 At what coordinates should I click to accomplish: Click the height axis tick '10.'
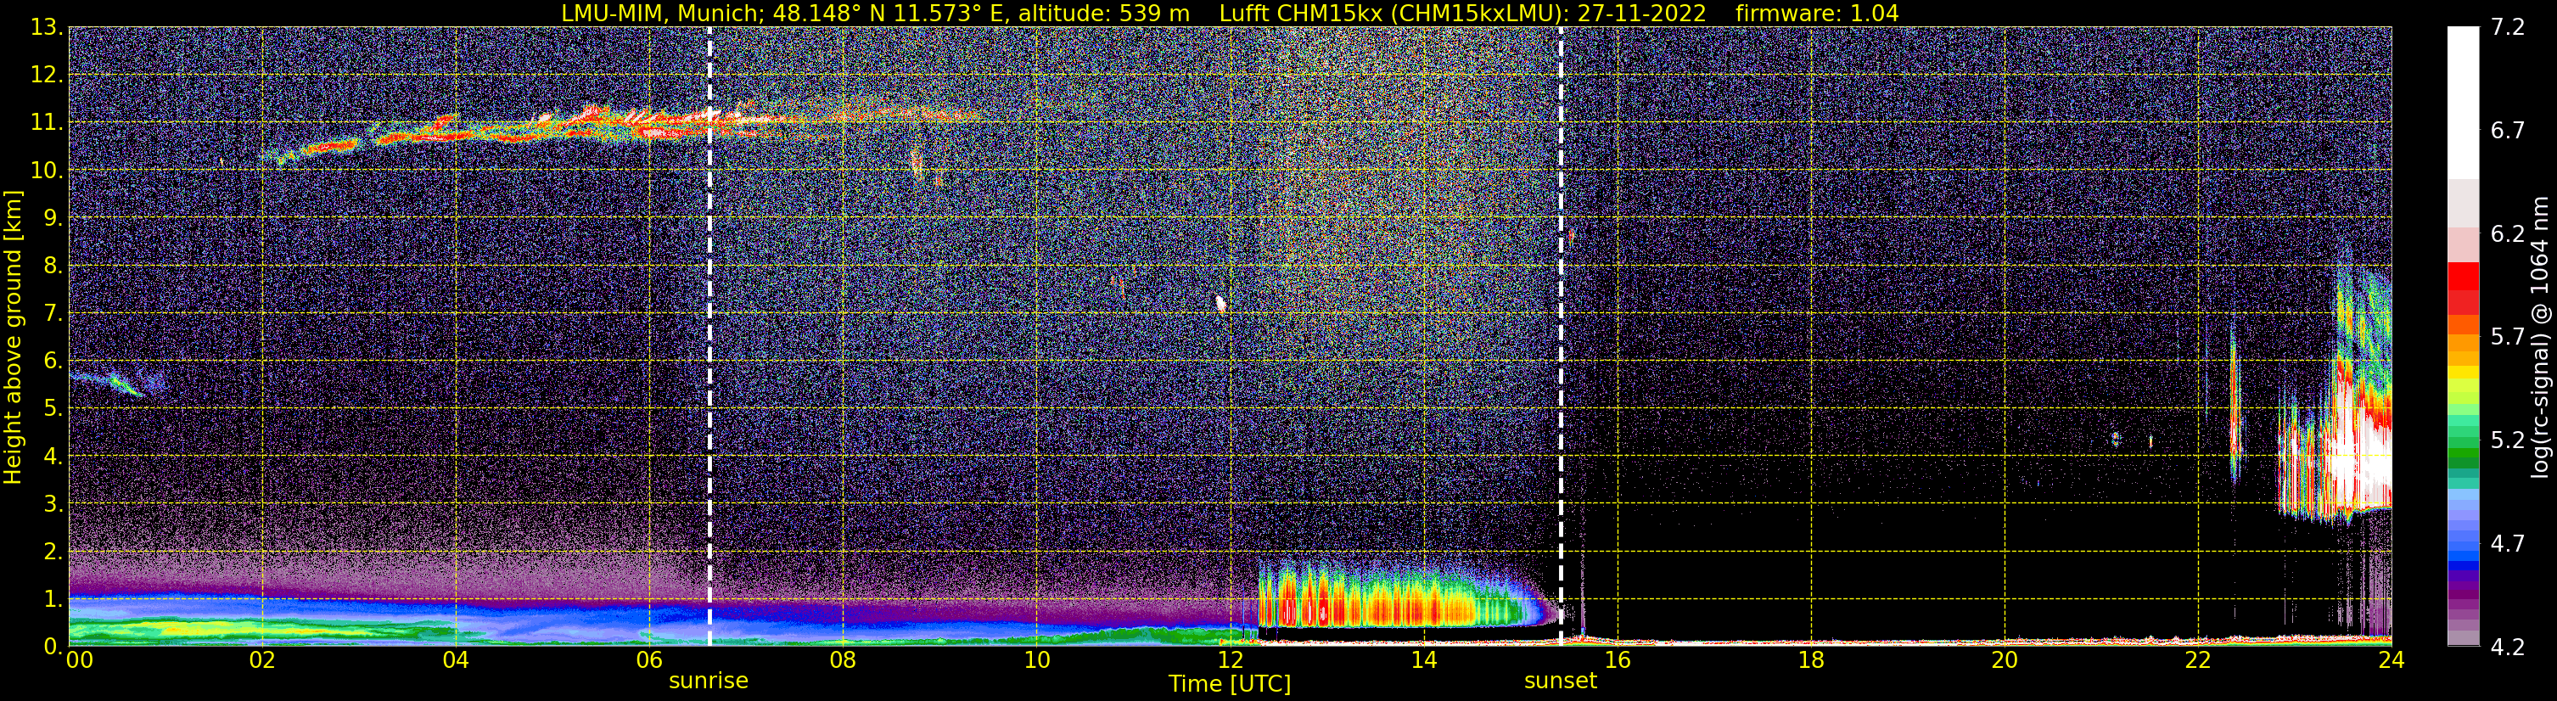tap(46, 171)
